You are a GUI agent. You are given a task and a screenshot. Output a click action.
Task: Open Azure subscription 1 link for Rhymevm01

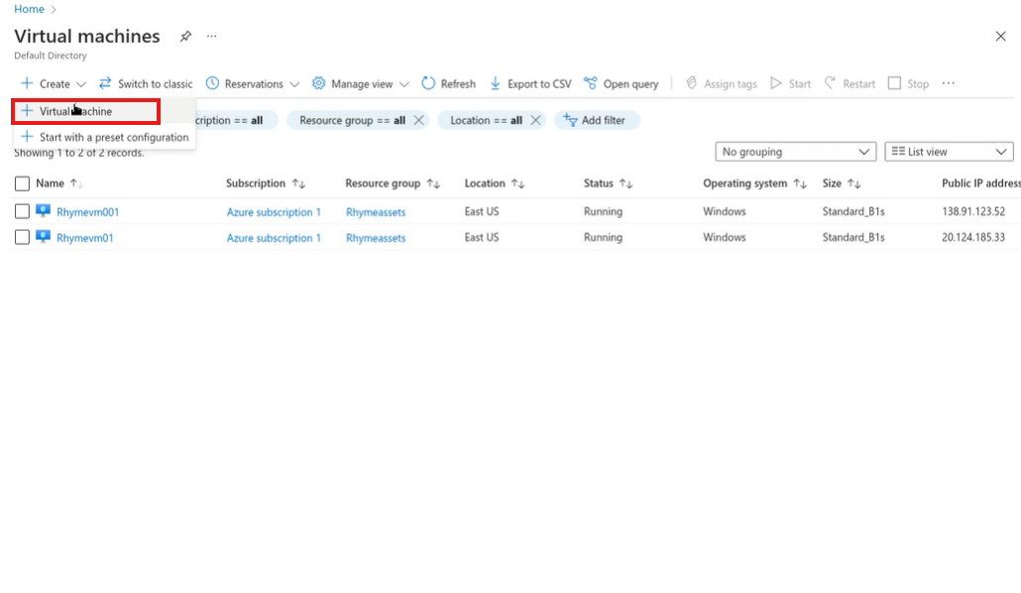[274, 238]
